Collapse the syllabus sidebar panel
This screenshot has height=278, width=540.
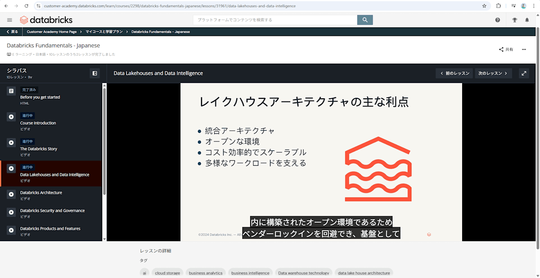[94, 73]
